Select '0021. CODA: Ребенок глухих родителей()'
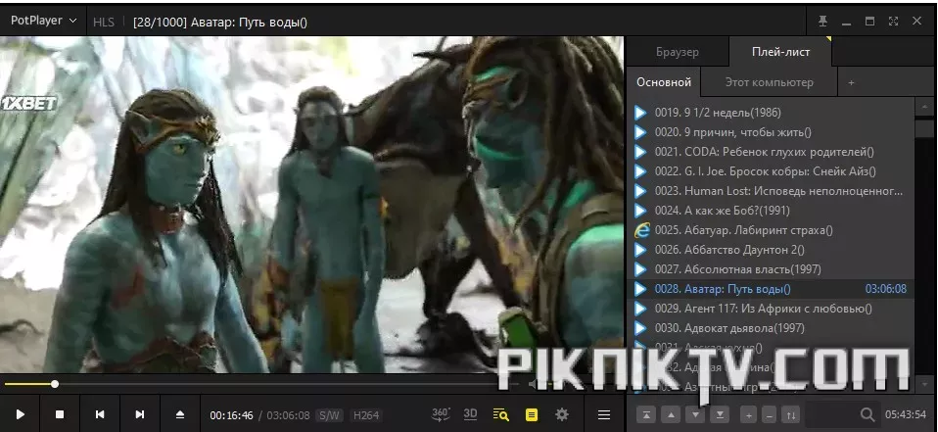 771,152
